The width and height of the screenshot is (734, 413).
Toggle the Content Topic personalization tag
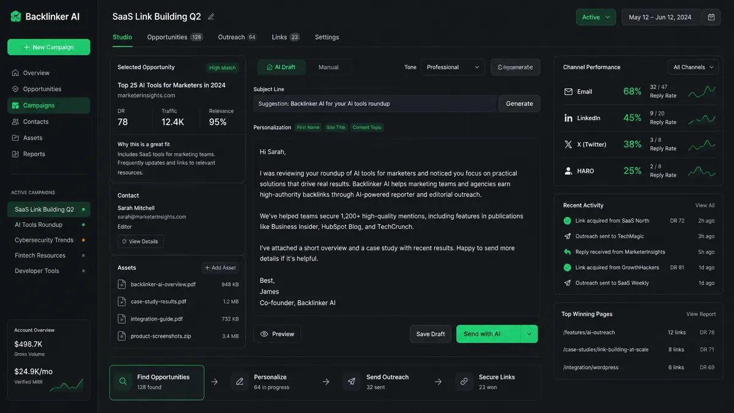367,127
